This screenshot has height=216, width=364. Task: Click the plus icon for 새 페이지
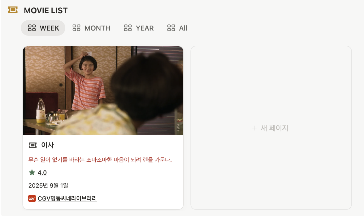(254, 128)
